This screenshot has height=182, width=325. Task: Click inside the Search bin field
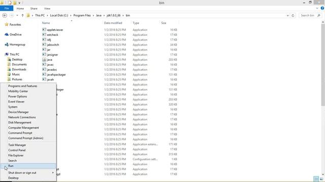pyautogui.click(x=308, y=16)
